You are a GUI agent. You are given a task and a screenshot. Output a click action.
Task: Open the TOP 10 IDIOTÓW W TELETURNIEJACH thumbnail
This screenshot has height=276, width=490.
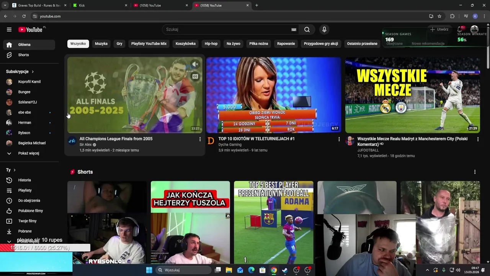click(x=273, y=95)
